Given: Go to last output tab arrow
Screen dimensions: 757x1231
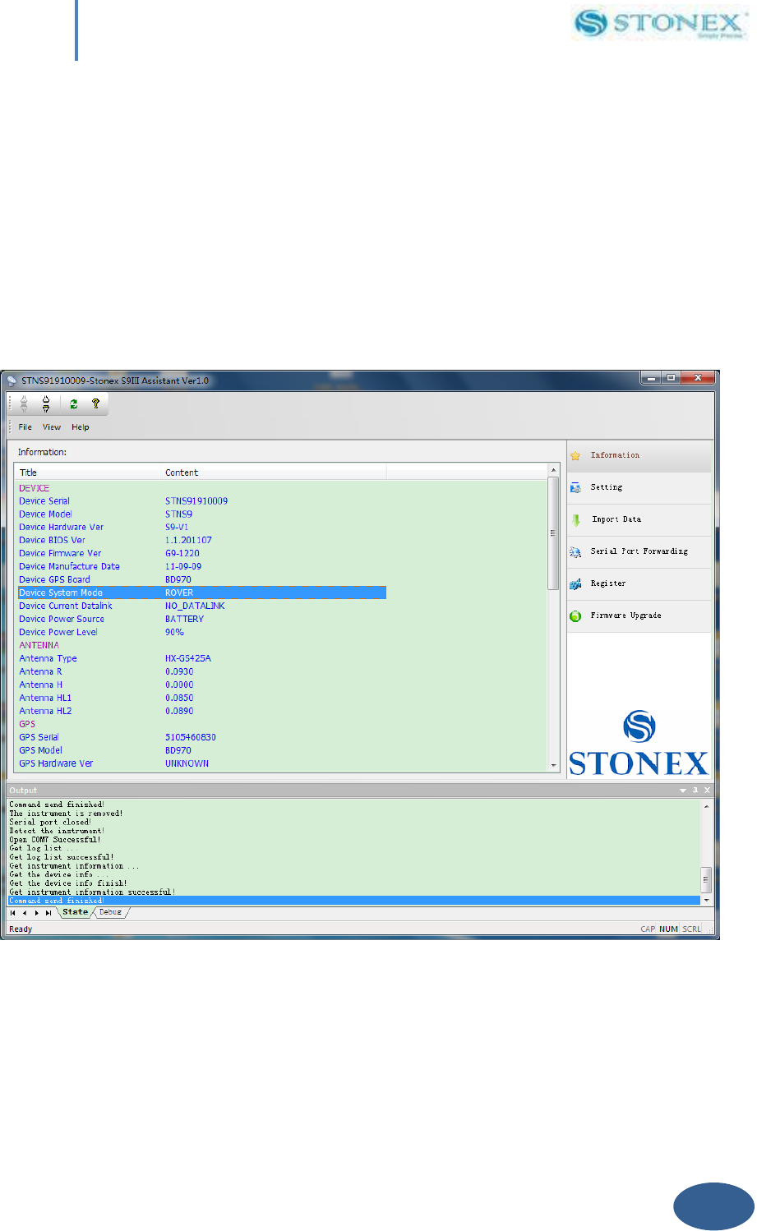Looking at the screenshot, I should click(48, 913).
